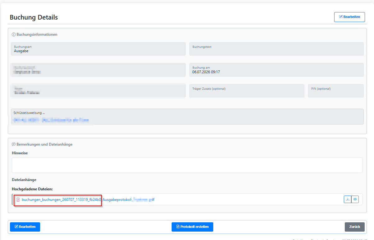This screenshot has height=240, width=374.
Task: Select the Buchung am date field
Action: pyautogui.click(x=276, y=70)
